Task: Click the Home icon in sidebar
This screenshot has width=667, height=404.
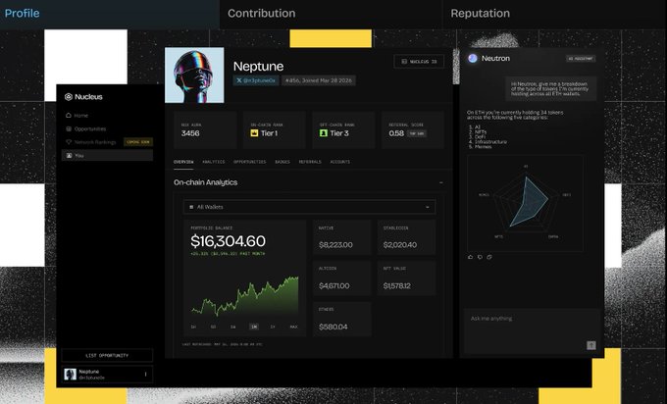Action: [68, 116]
